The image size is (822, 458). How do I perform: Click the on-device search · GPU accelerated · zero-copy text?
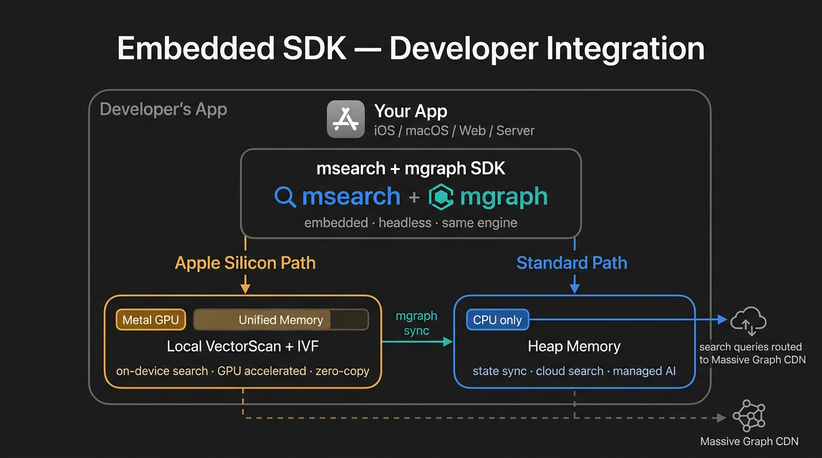(243, 371)
